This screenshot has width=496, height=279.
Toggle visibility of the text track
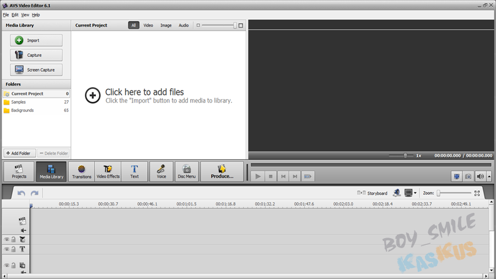6,249
